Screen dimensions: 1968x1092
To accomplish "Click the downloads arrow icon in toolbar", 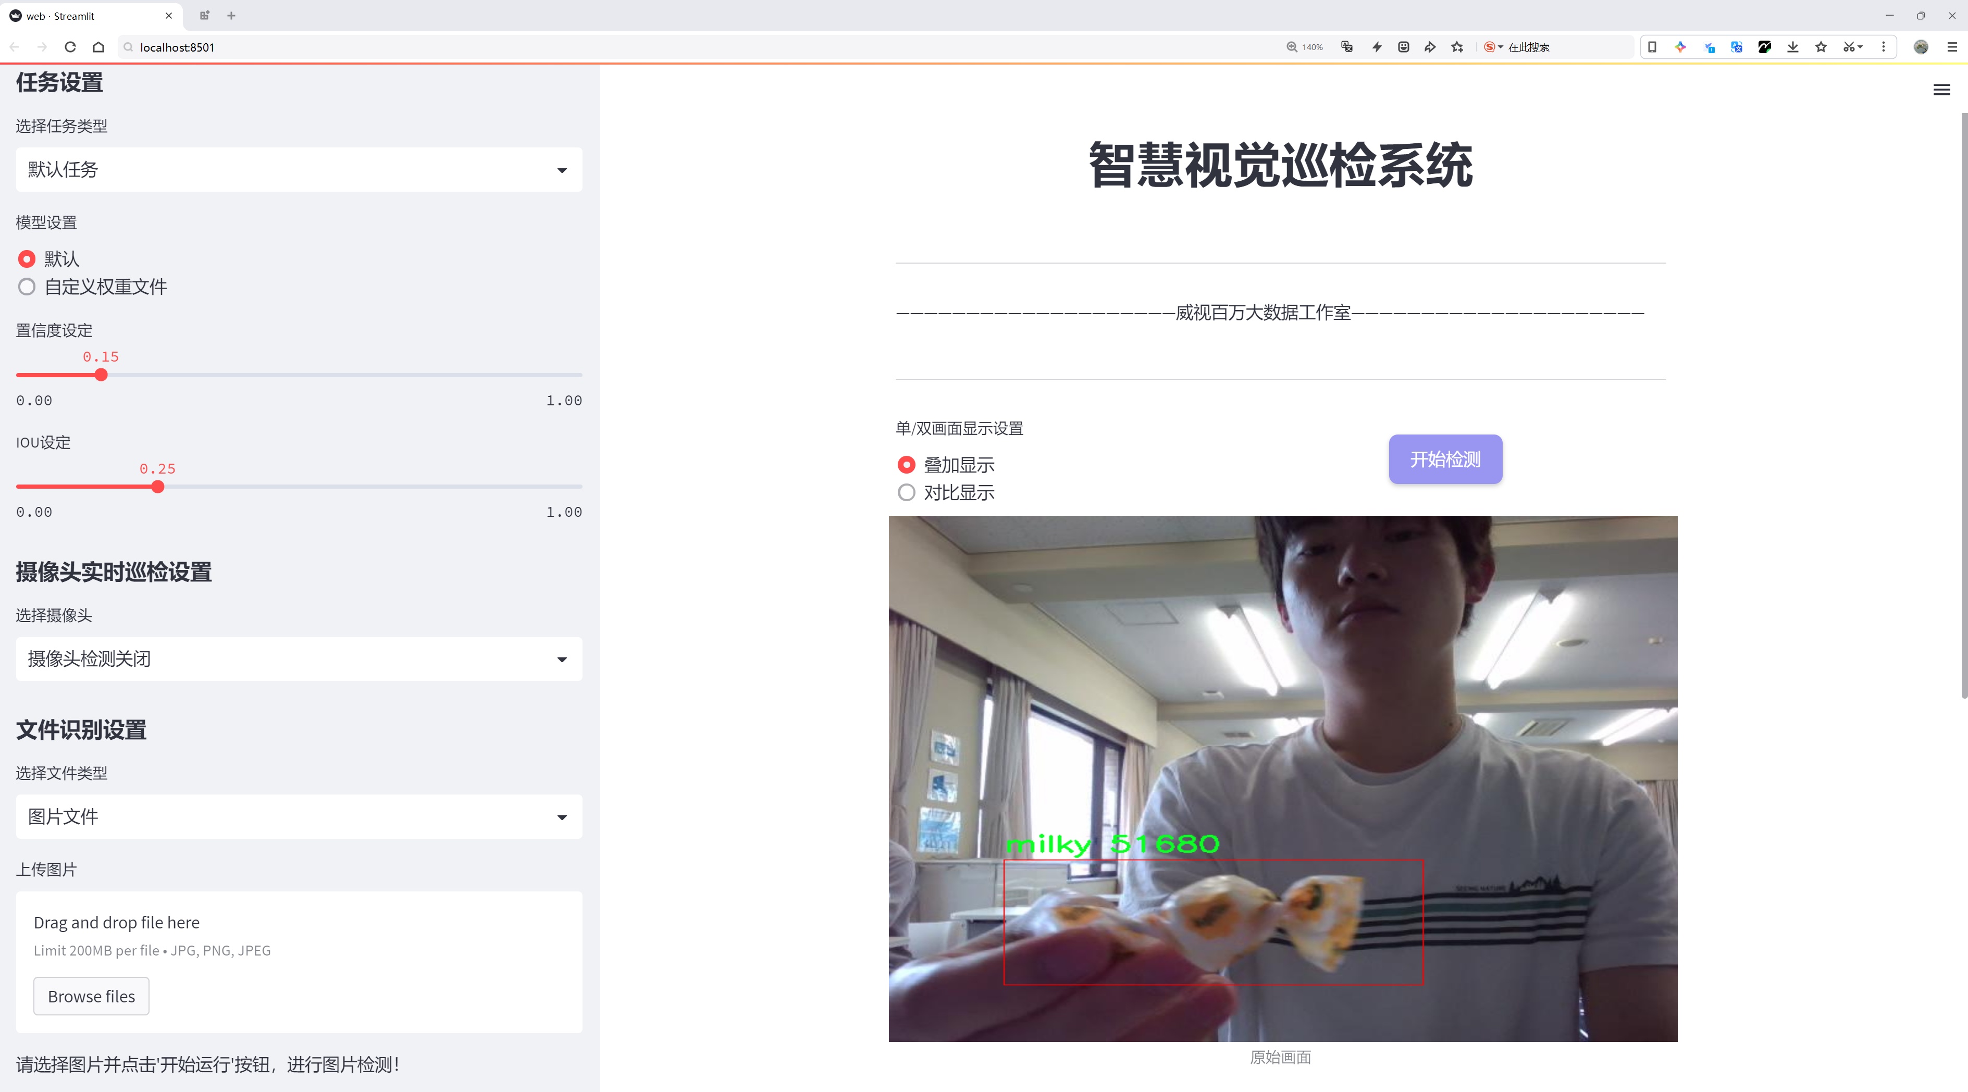I will tap(1792, 47).
